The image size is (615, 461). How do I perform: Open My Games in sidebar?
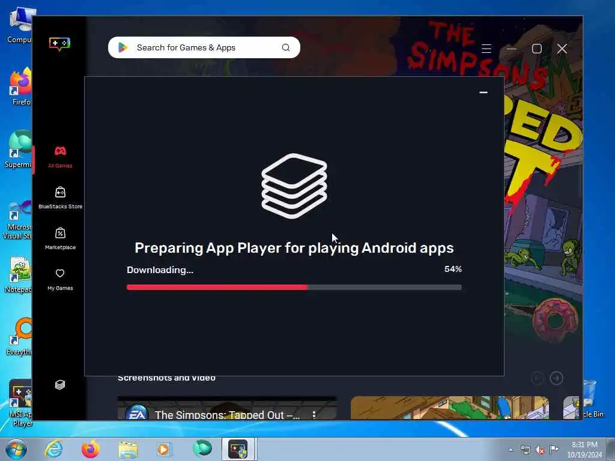tap(60, 279)
